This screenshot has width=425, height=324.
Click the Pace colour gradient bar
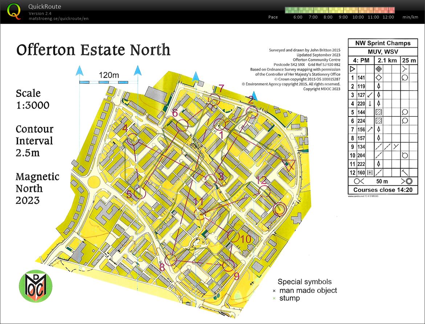tap(340, 10)
